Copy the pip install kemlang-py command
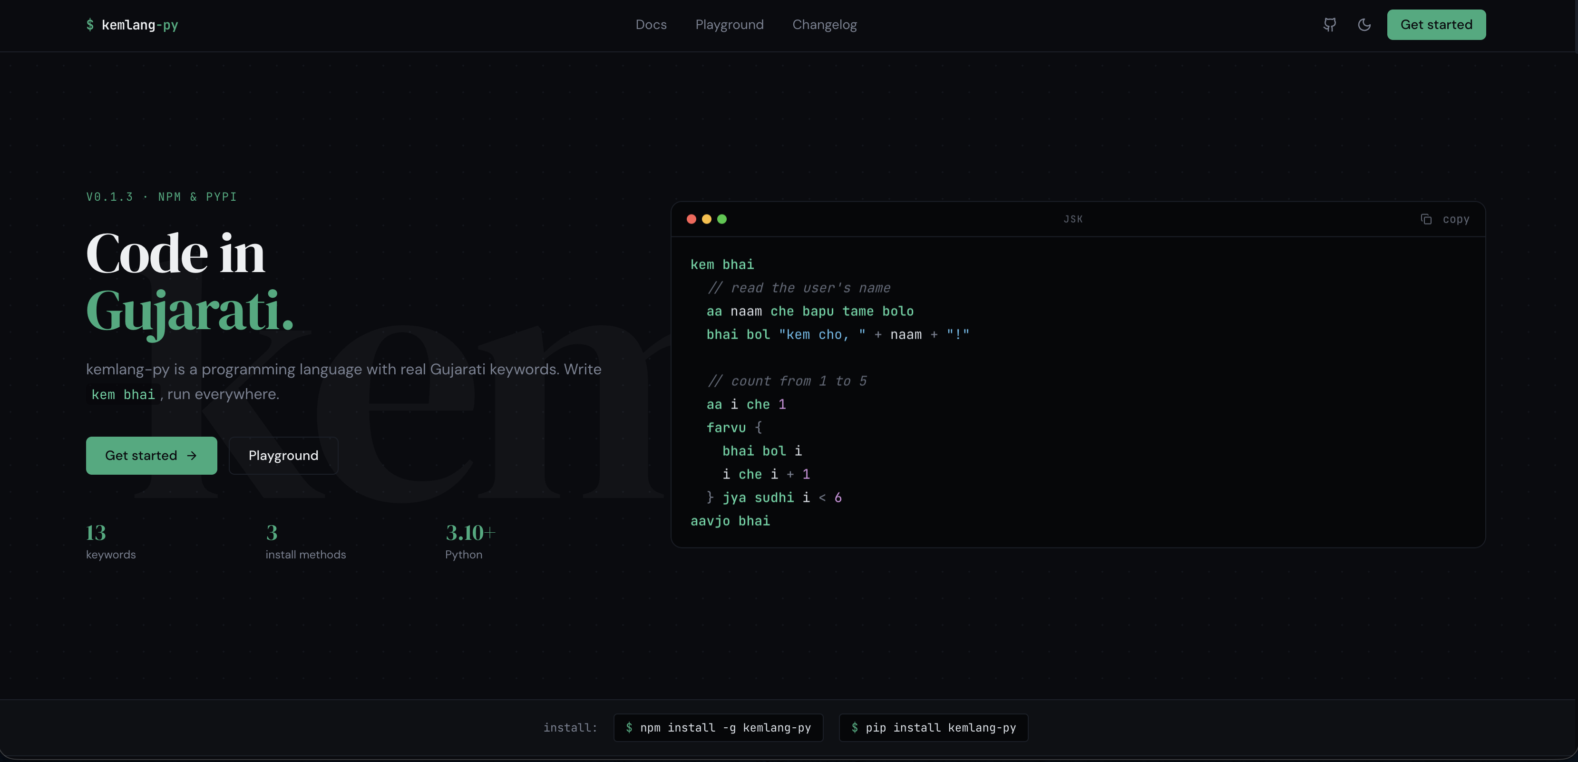The width and height of the screenshot is (1578, 762). point(933,727)
